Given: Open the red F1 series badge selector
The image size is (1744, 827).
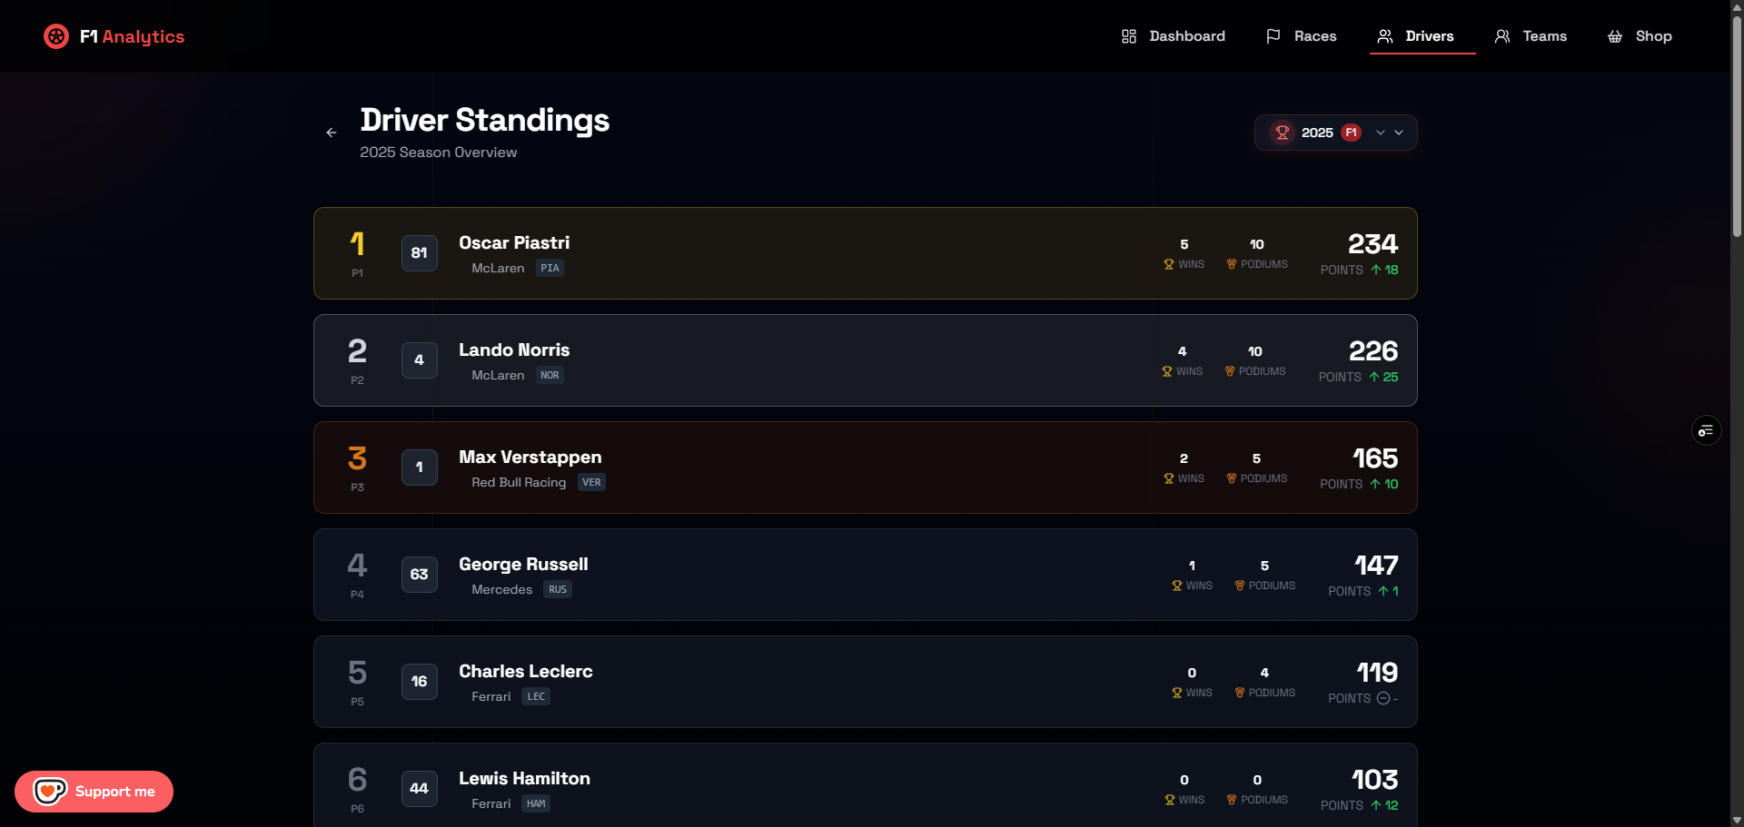Looking at the screenshot, I should [1351, 133].
